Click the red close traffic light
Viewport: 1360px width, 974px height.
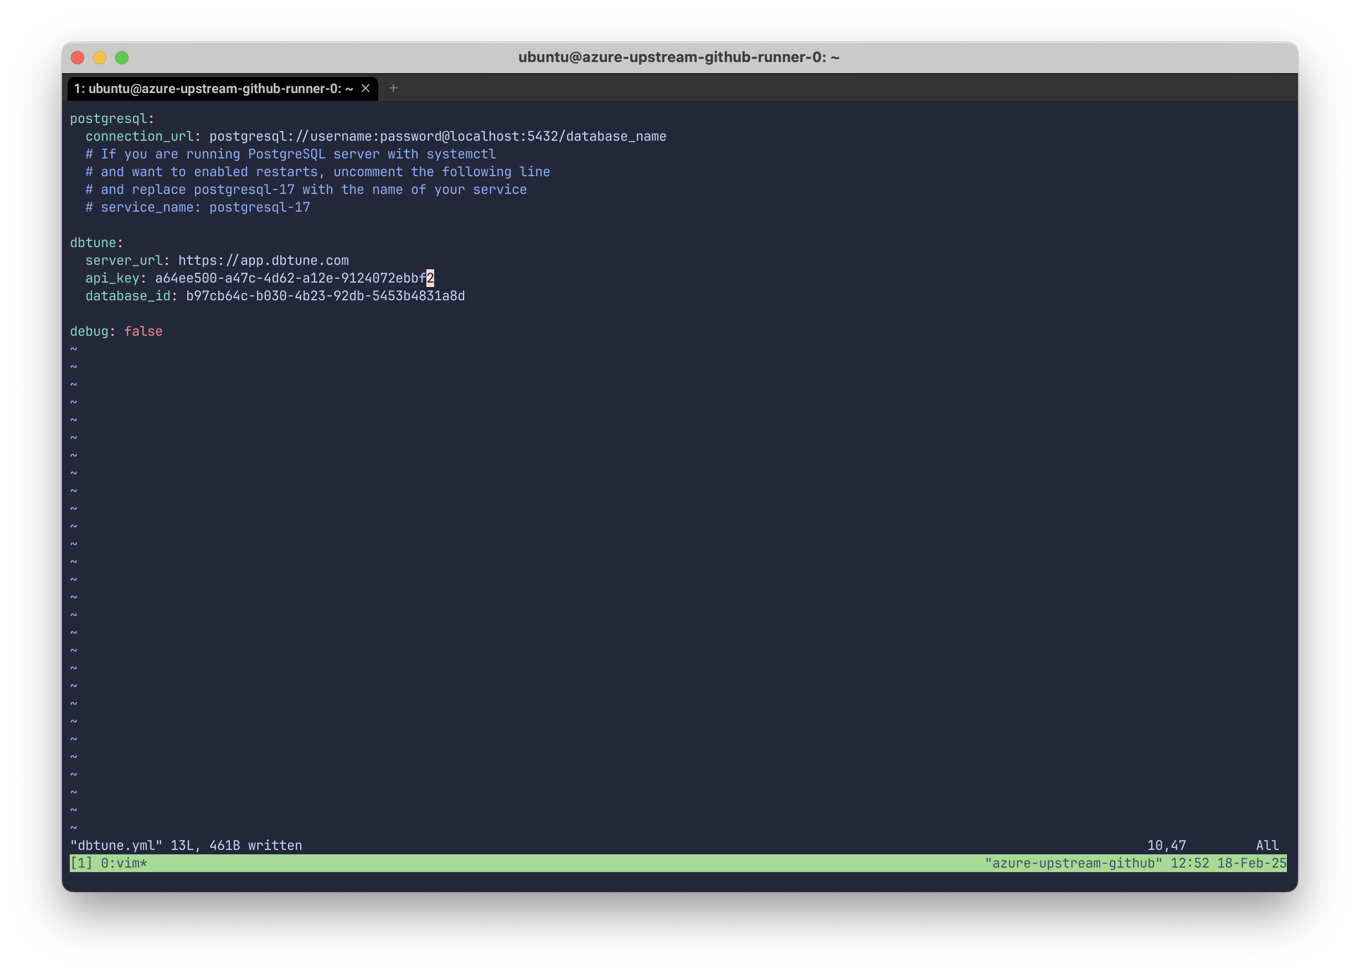78,58
